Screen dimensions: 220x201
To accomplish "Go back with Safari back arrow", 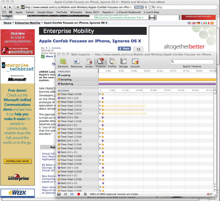I will (5, 7).
